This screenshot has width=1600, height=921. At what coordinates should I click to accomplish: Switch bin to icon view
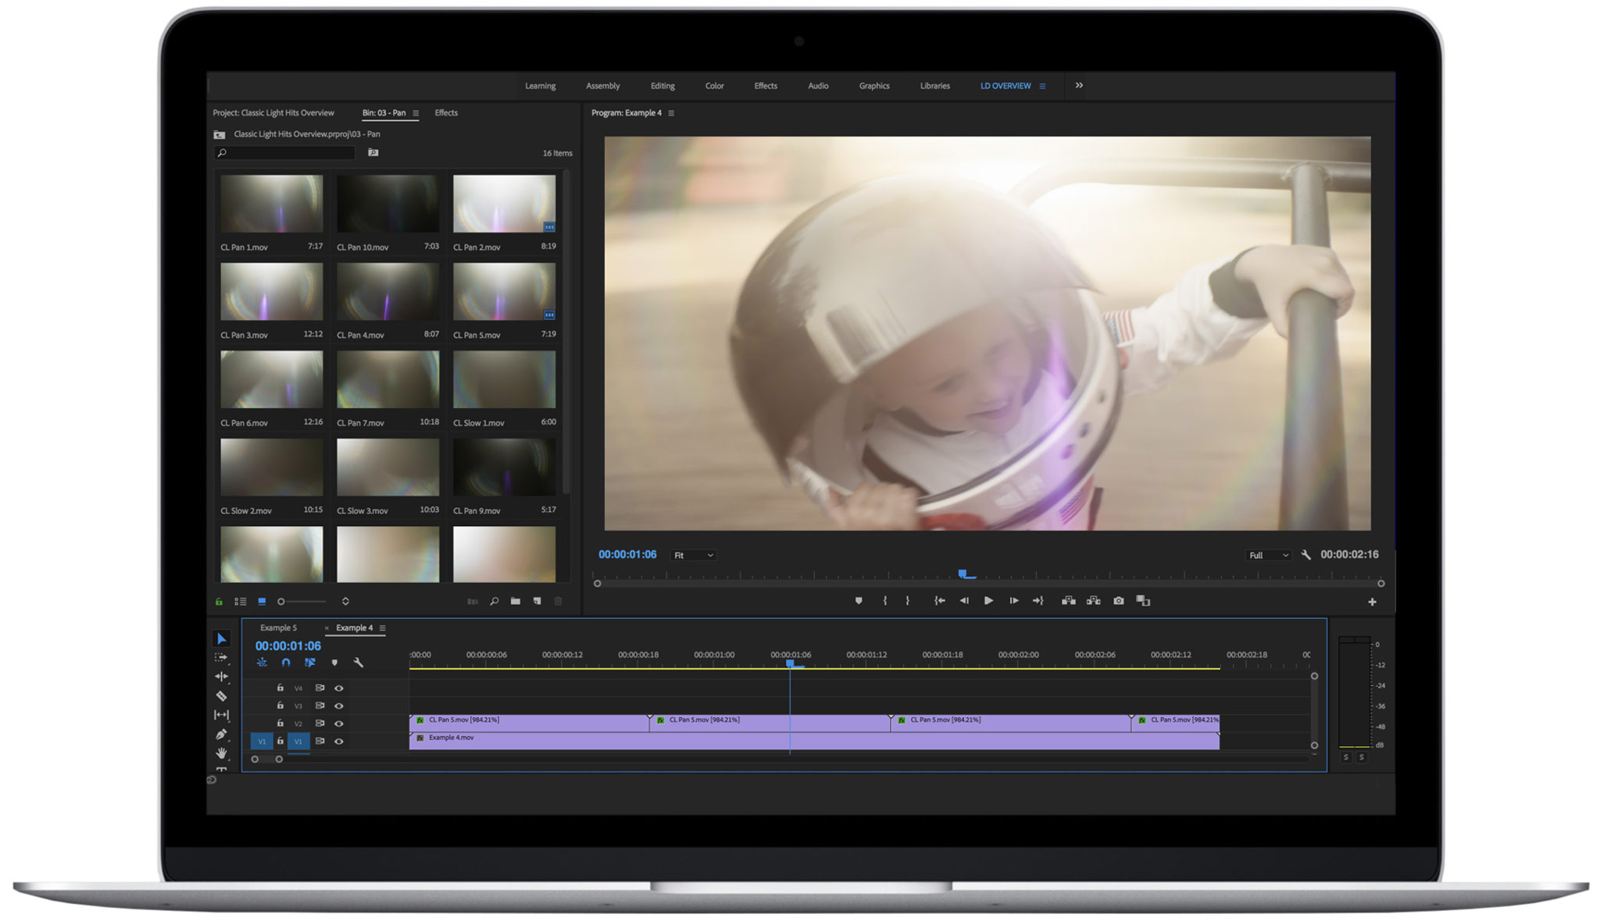pyautogui.click(x=262, y=602)
